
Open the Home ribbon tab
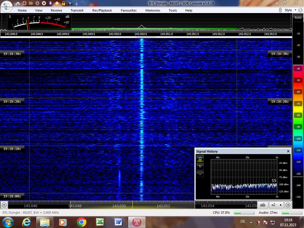(x=22, y=10)
